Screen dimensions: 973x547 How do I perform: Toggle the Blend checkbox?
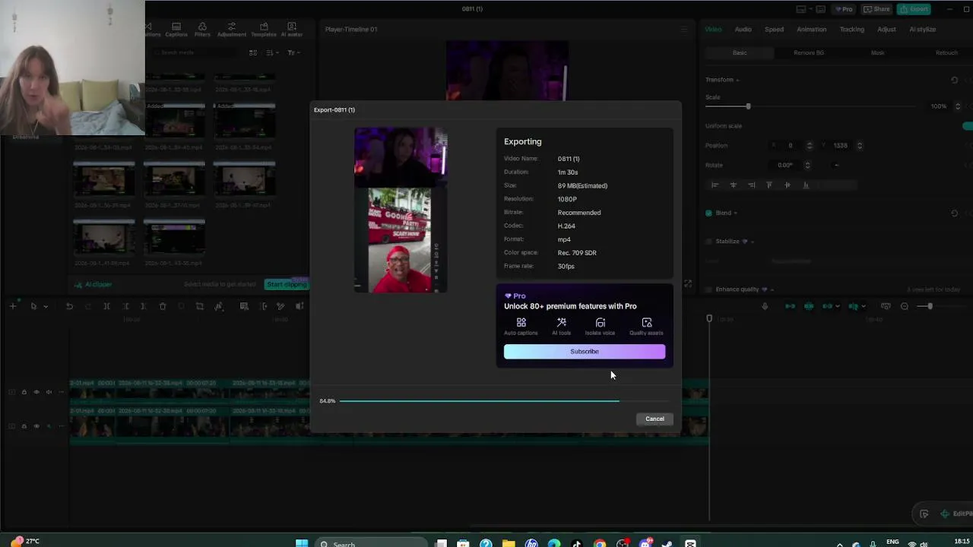tap(708, 213)
